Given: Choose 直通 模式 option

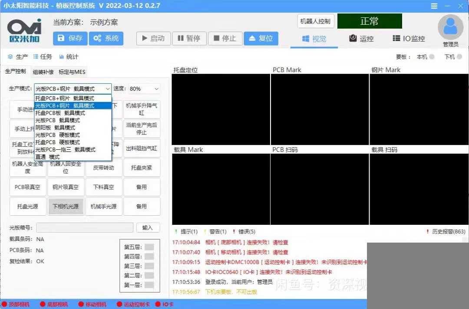Looking at the screenshot, I should coord(73,157).
